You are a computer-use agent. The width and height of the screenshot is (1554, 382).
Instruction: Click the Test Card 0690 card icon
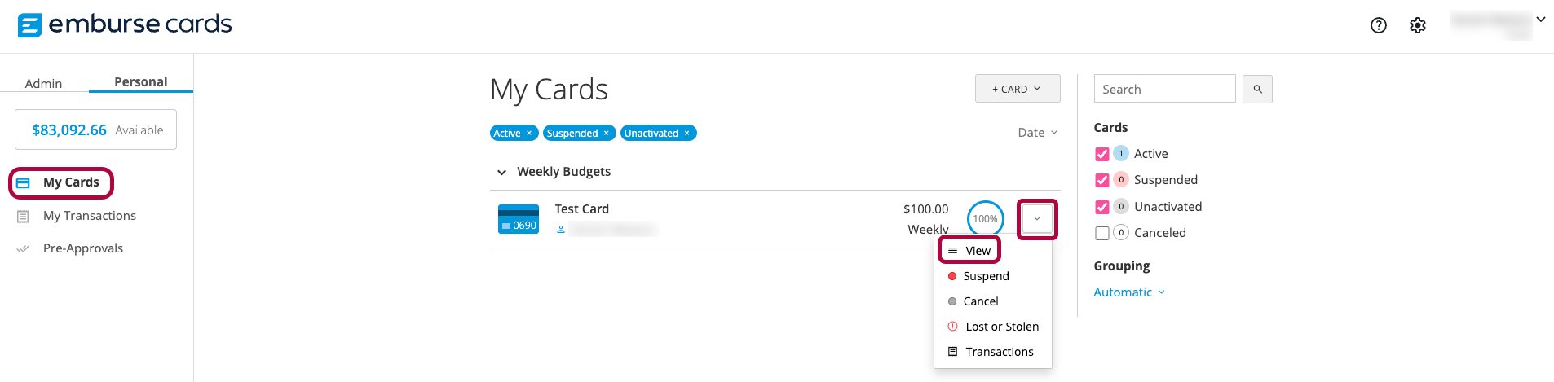coord(518,219)
